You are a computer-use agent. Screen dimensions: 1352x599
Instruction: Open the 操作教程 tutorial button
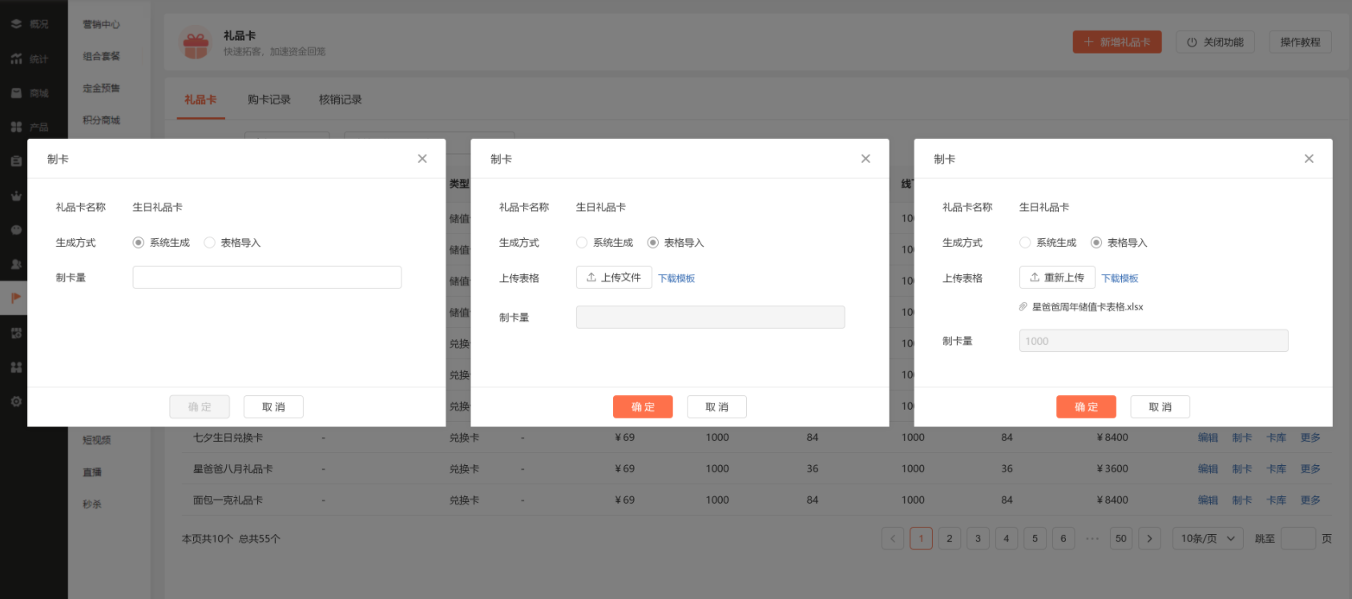click(1300, 42)
